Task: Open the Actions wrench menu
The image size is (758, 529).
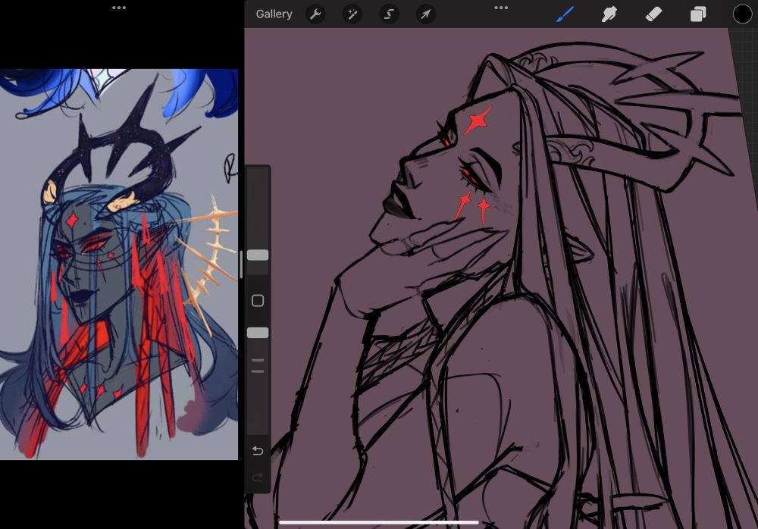Action: coord(315,14)
